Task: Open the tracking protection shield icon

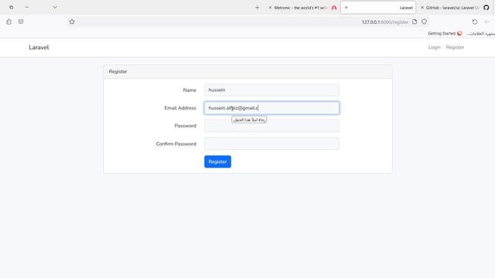Action: pos(425,22)
